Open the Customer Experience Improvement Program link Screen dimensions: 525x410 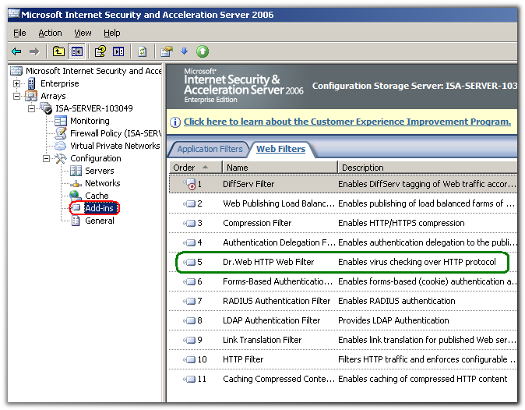pyautogui.click(x=347, y=122)
